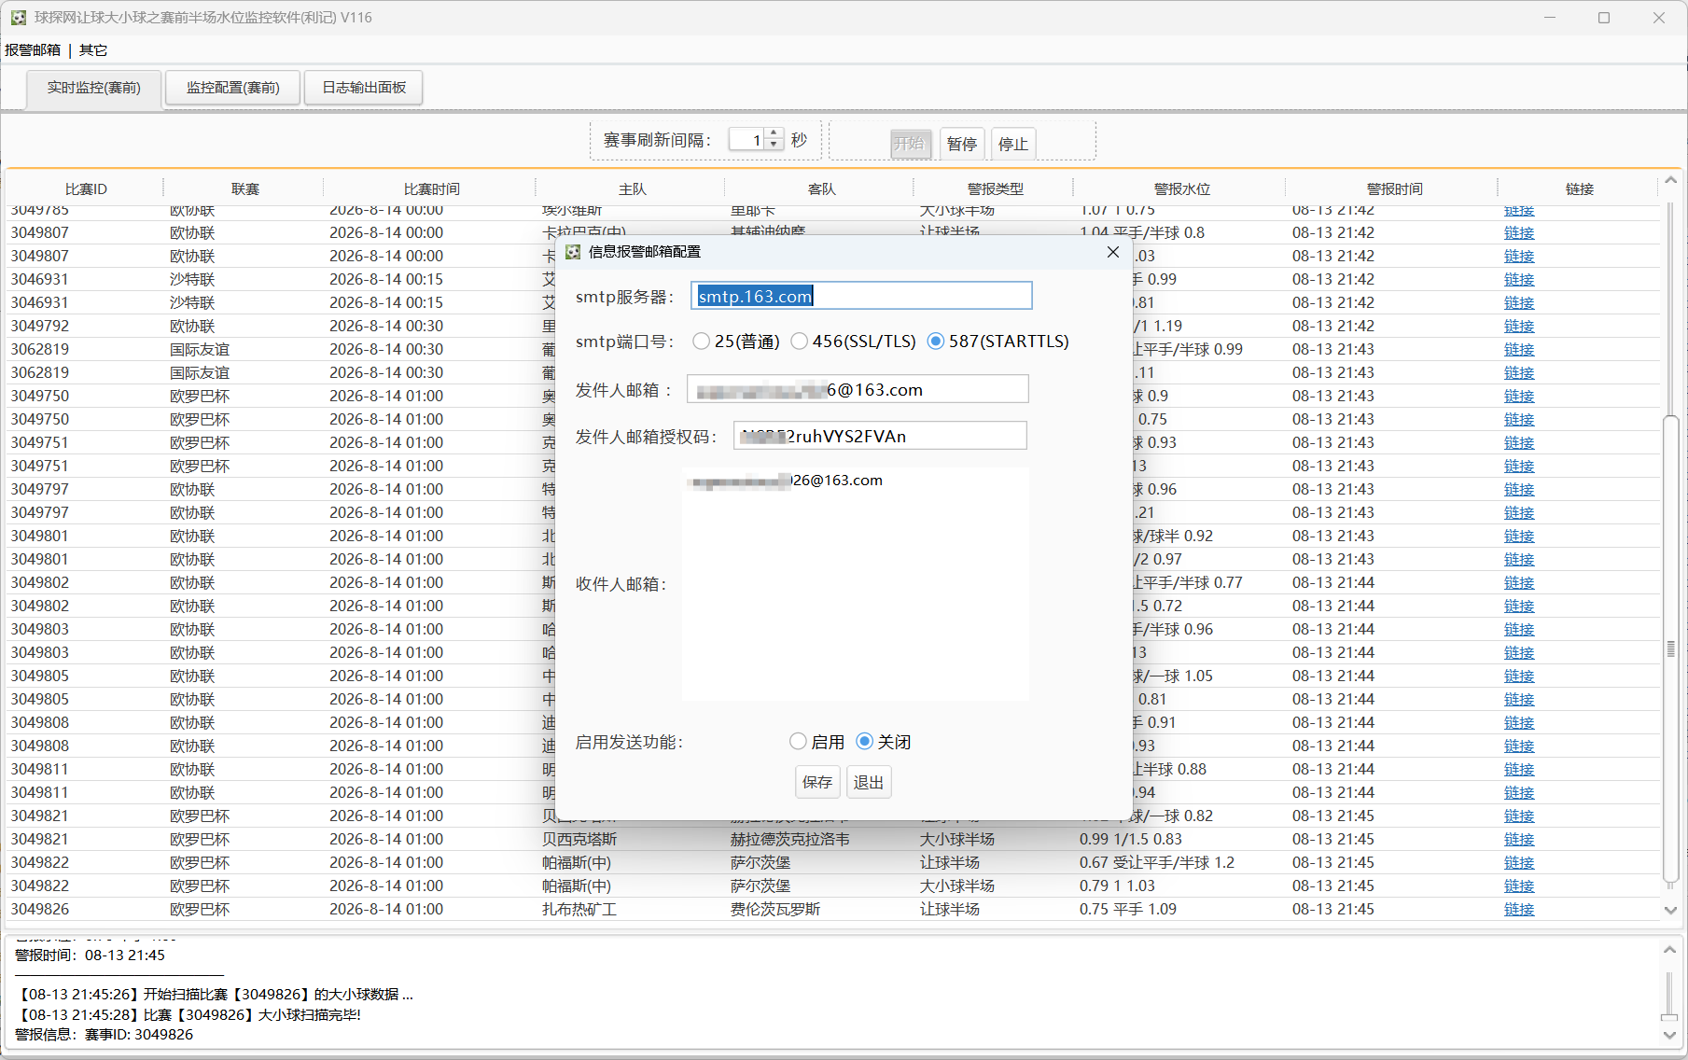Close the 信息报警邮箱配置 dialog
1688x1060 pixels.
pos(1112,252)
